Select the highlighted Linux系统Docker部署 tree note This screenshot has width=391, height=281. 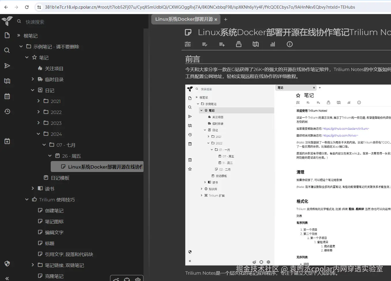click(97, 167)
